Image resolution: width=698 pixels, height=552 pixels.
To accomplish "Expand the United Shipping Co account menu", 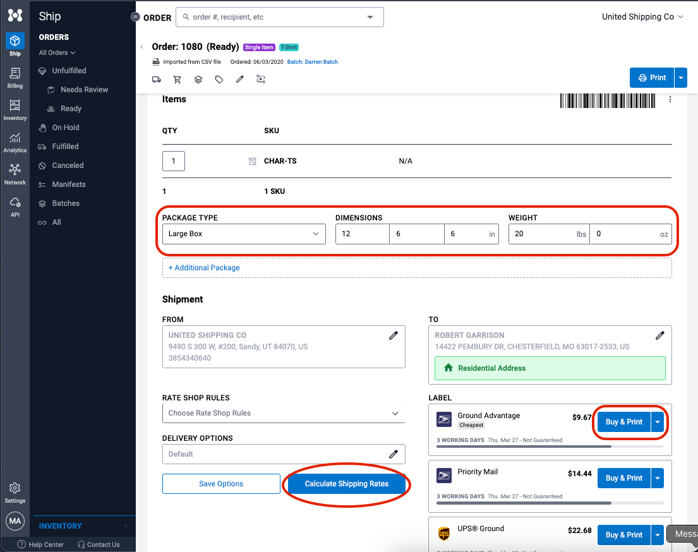I will click(642, 16).
